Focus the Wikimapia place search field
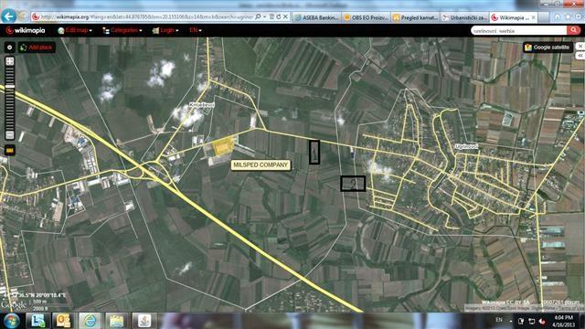This screenshot has height=329, width=585. (x=518, y=30)
